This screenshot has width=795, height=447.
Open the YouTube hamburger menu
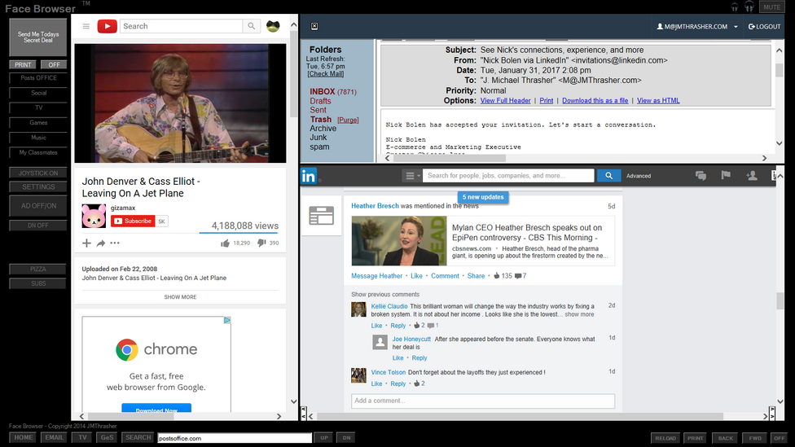pyautogui.click(x=86, y=26)
